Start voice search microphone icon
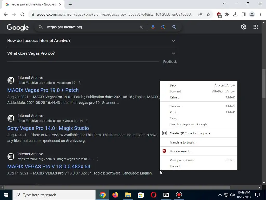The width and height of the screenshot is (266, 200). click(x=153, y=27)
